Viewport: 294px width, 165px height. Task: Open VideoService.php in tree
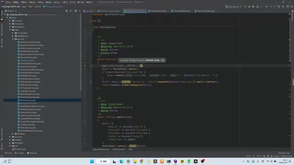click(x=28, y=127)
